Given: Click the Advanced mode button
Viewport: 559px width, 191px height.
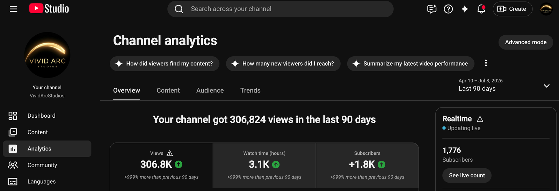Looking at the screenshot, I should click(526, 42).
